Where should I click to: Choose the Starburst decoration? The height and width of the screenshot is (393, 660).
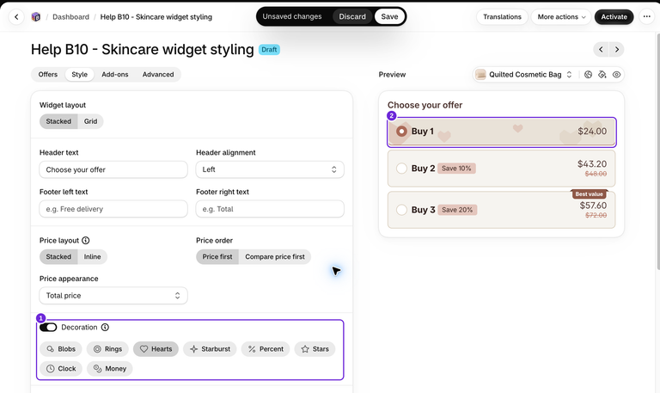tap(210, 349)
